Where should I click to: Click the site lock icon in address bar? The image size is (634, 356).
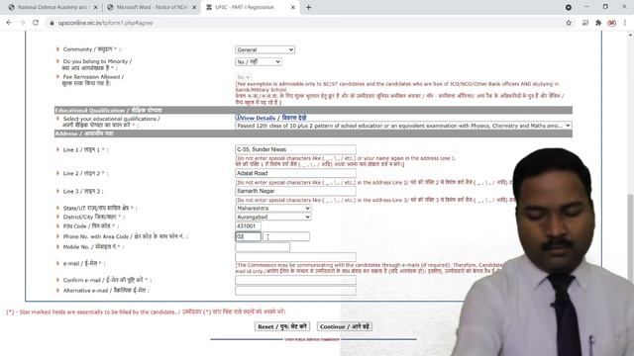[52, 23]
